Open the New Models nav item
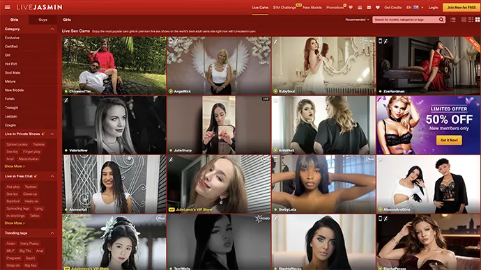The width and height of the screenshot is (481, 270). point(312,8)
